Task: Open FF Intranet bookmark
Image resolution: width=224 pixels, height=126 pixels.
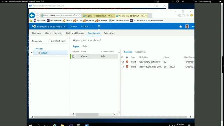Action: (x=101, y=20)
